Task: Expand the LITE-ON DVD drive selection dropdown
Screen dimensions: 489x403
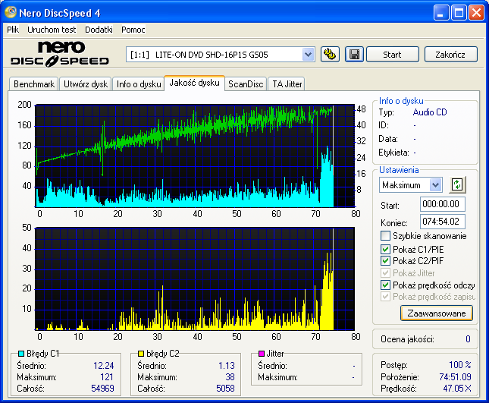Action: click(308, 55)
